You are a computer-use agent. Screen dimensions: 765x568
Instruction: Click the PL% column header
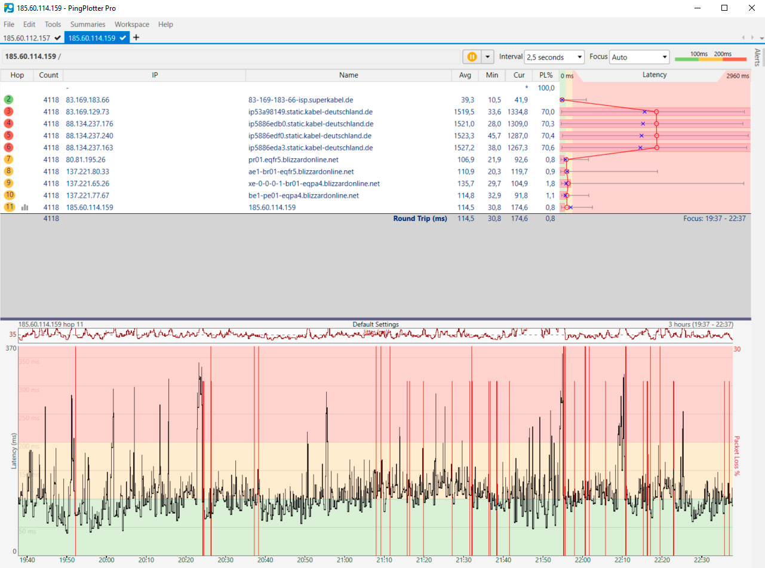[546, 75]
